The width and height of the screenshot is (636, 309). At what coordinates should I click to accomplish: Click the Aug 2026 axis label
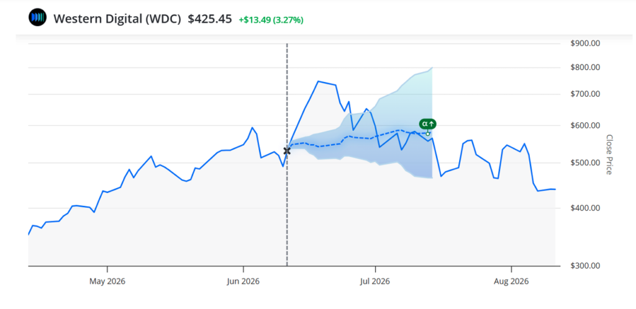pyautogui.click(x=512, y=281)
